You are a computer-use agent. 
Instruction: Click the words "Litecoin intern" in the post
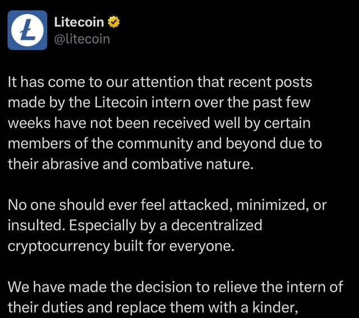(x=142, y=102)
